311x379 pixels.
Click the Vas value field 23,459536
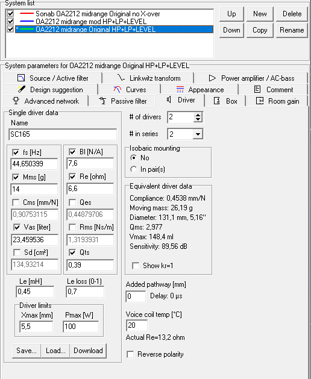pos(34,240)
